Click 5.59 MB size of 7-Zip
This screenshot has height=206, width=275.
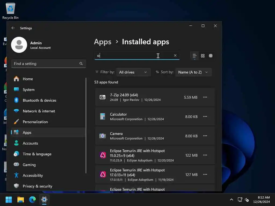(x=191, y=97)
